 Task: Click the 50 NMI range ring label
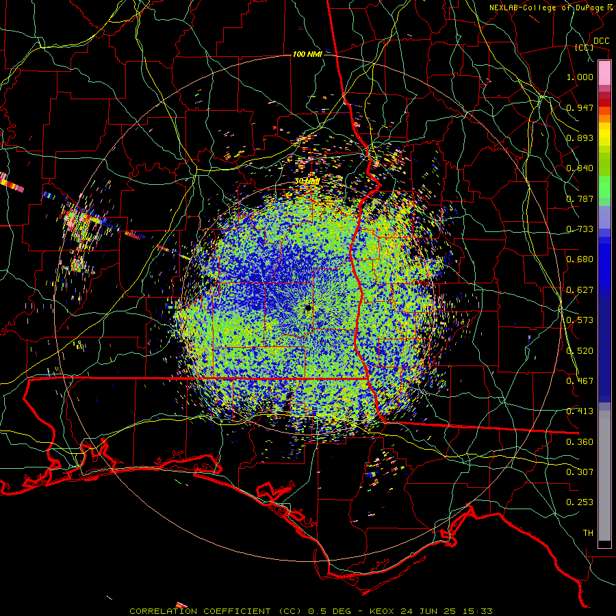[307, 181]
